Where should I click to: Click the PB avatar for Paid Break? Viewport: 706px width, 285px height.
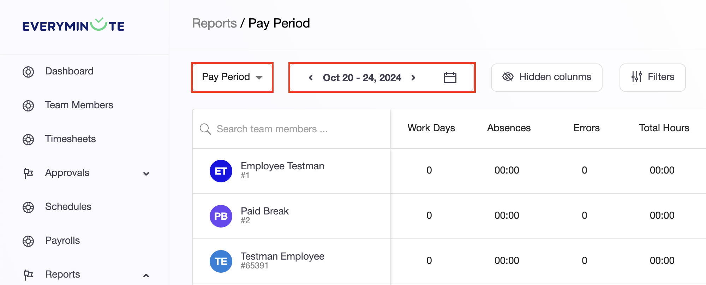coord(221,216)
